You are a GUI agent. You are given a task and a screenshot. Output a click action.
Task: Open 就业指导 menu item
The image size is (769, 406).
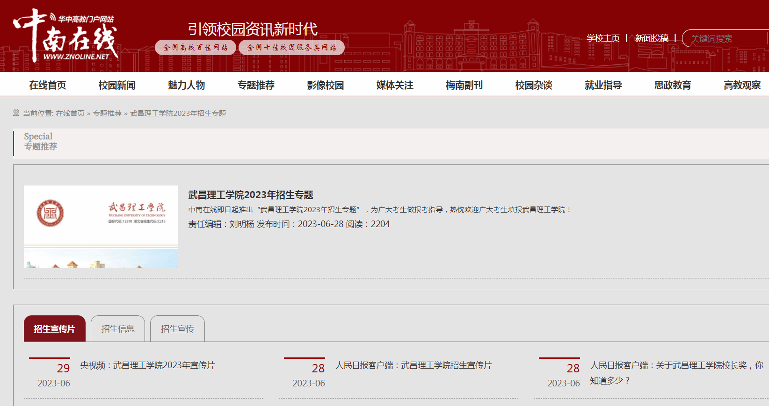coord(603,85)
